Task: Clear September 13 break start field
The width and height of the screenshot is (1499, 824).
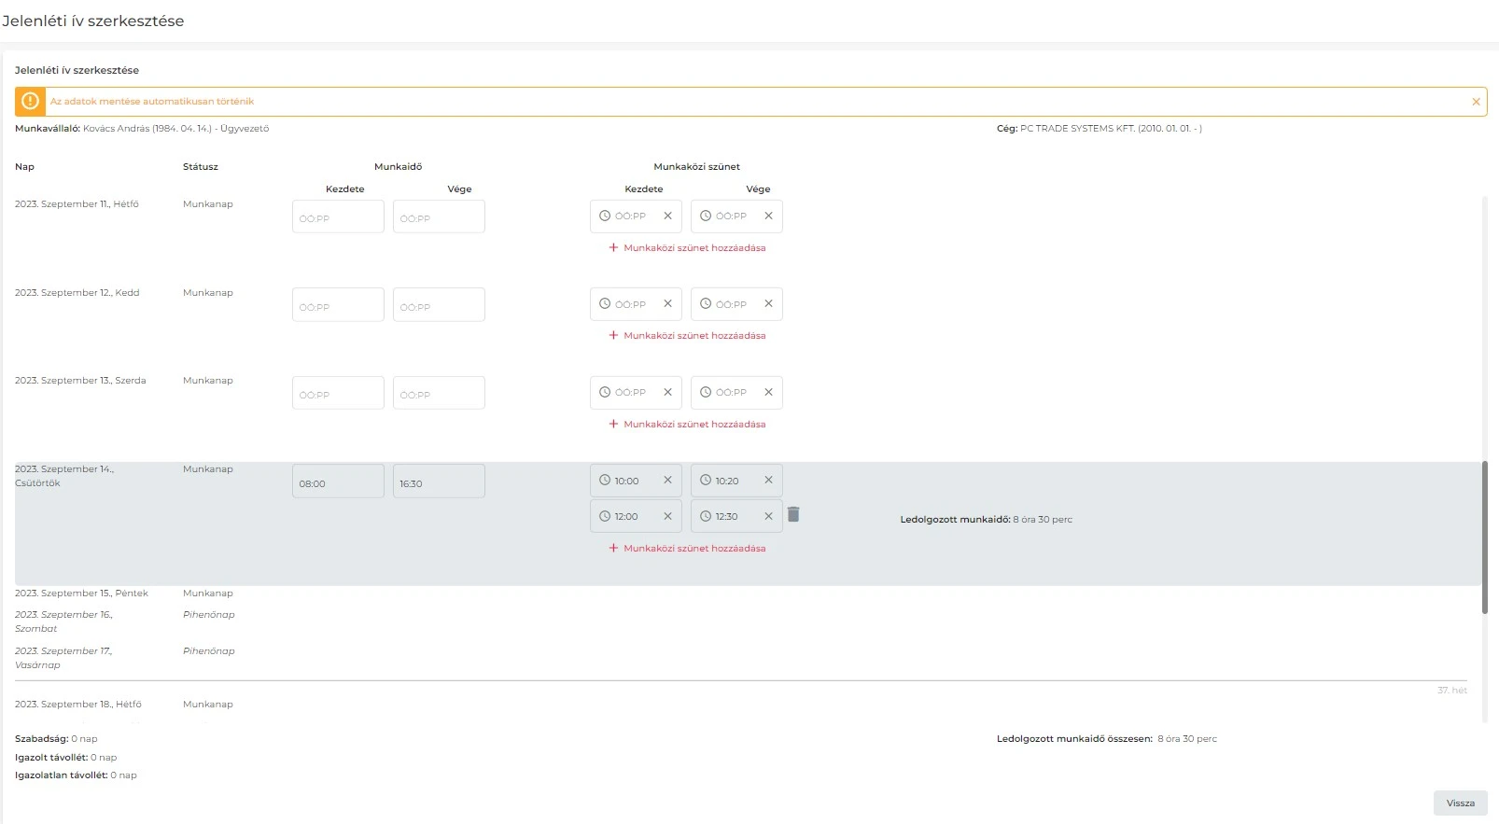Action: [x=667, y=393]
